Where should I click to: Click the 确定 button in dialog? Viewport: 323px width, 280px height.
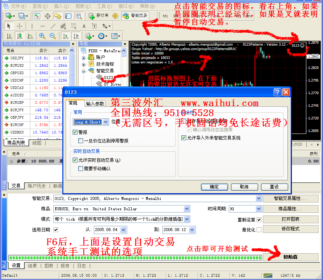pyautogui.click(x=214, y=187)
